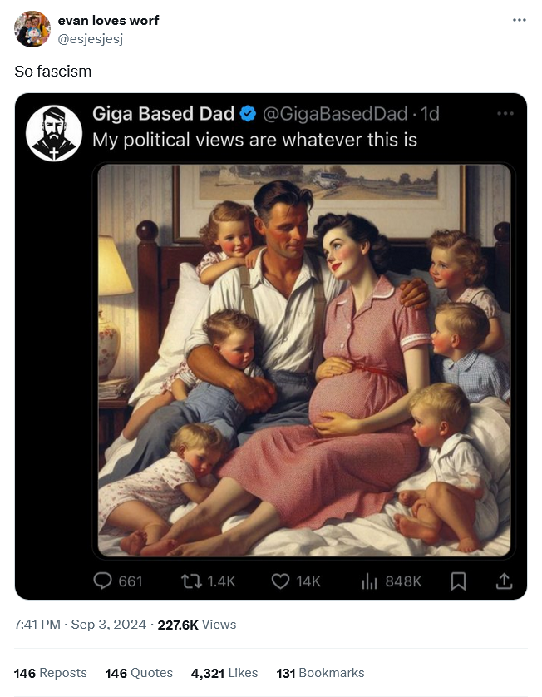542x697 pixels.
Task: Open view analytics bar chart icon showing 848K
Action: [x=369, y=581]
